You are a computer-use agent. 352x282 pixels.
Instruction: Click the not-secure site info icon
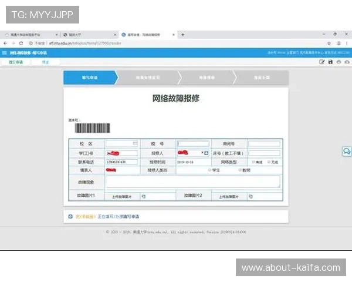coord(31,43)
